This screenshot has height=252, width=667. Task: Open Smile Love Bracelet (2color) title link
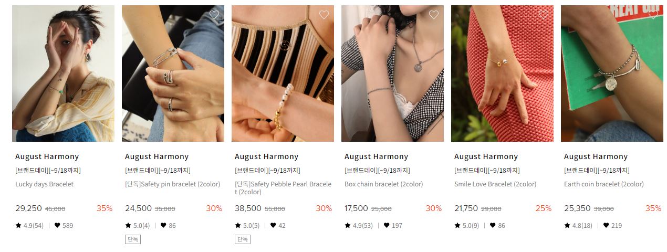[x=495, y=184]
